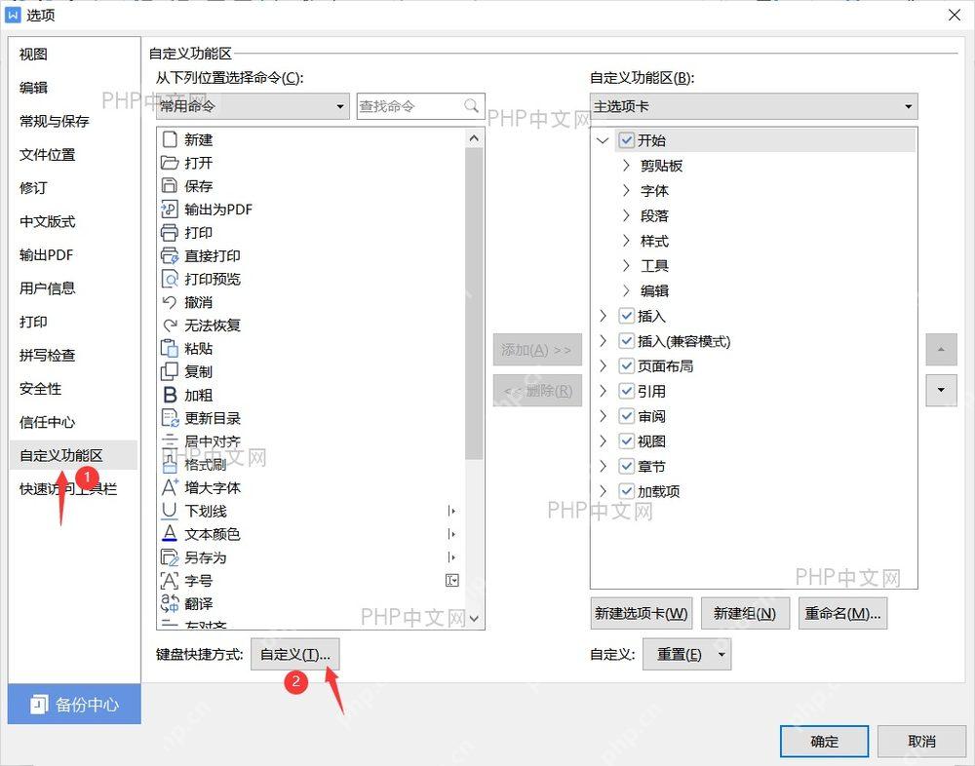Click the backup icon in 备份中心
975x766 pixels.
[39, 705]
